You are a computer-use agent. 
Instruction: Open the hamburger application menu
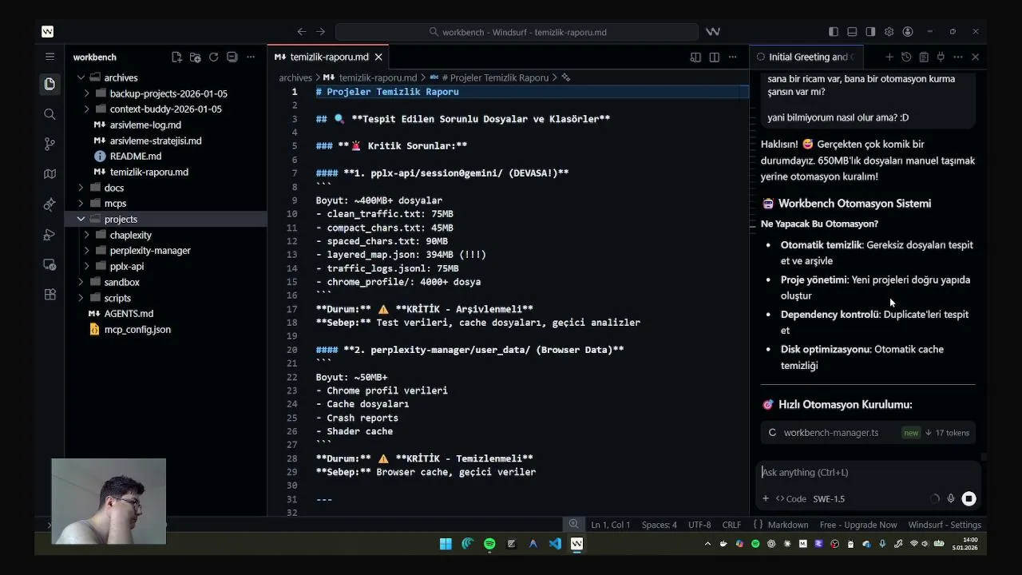point(50,57)
